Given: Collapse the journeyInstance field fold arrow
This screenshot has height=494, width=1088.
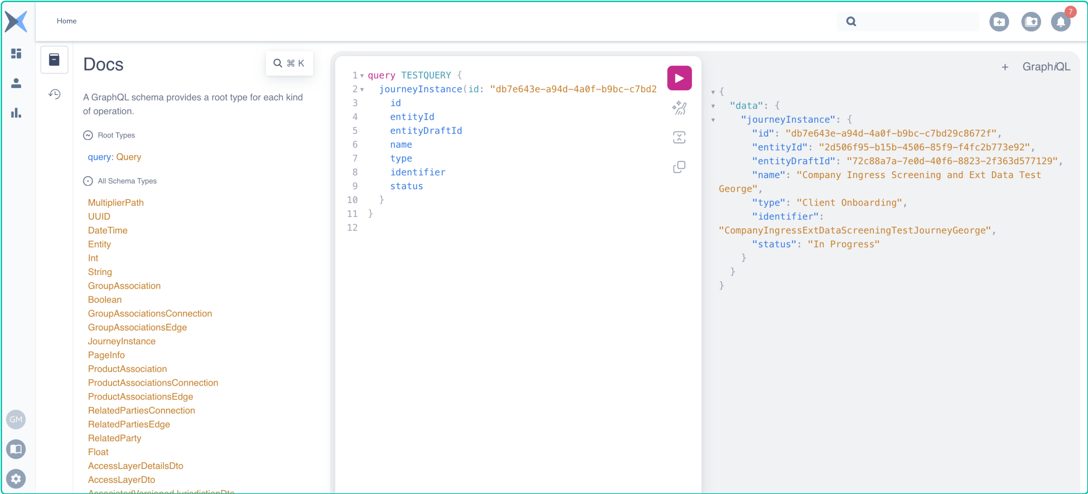Looking at the screenshot, I should (x=362, y=89).
